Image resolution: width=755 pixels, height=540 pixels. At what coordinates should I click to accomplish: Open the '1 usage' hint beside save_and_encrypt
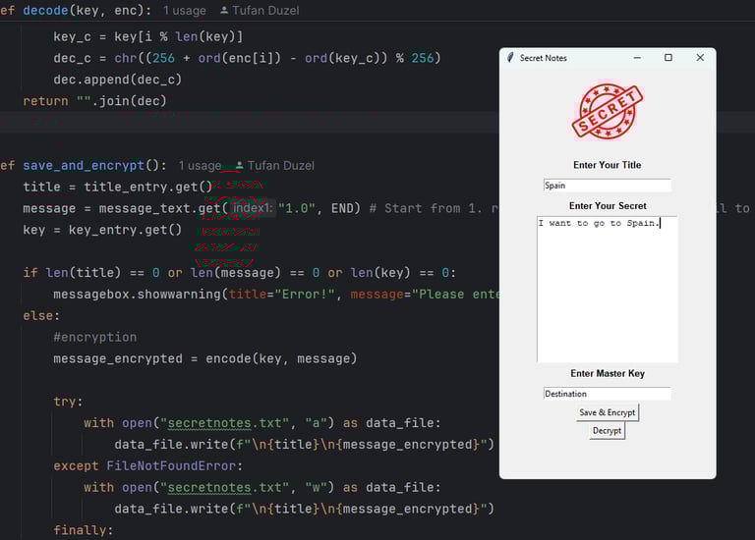[x=200, y=166]
